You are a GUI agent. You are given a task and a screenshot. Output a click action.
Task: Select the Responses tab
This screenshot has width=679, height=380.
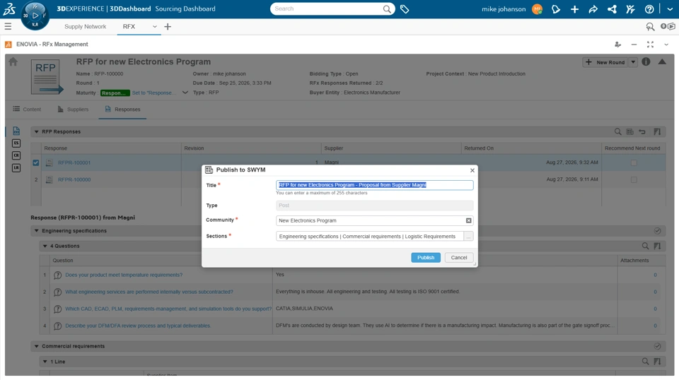(x=122, y=109)
